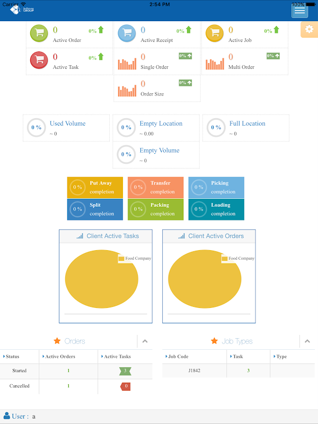Image resolution: width=318 pixels, height=424 pixels.
Task: Click the green Active Order cart icon
Action: pos(39,33)
